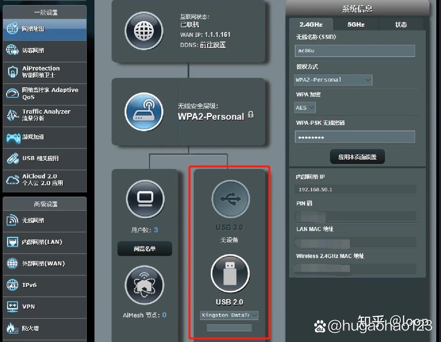The height and width of the screenshot is (342, 441).
Task: Expand the WPA2-Personal authentication dropdown
Action: coord(334,80)
